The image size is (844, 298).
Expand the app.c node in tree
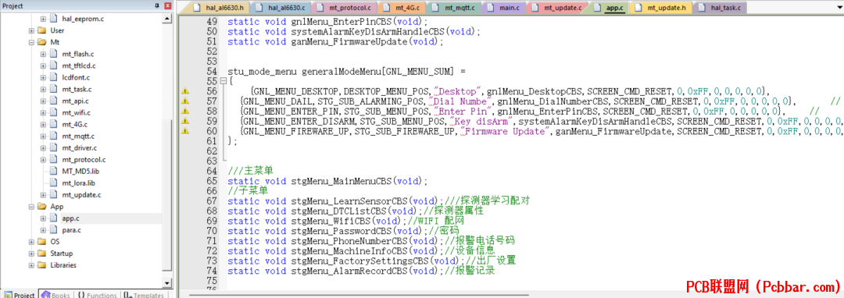coord(43,218)
